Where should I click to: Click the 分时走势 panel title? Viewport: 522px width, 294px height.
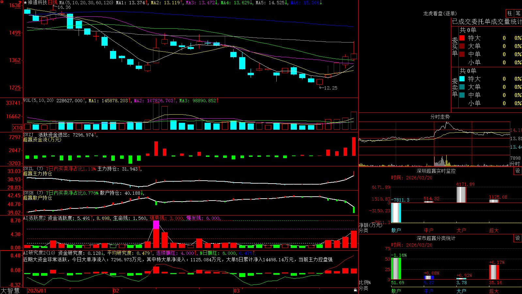(440, 117)
